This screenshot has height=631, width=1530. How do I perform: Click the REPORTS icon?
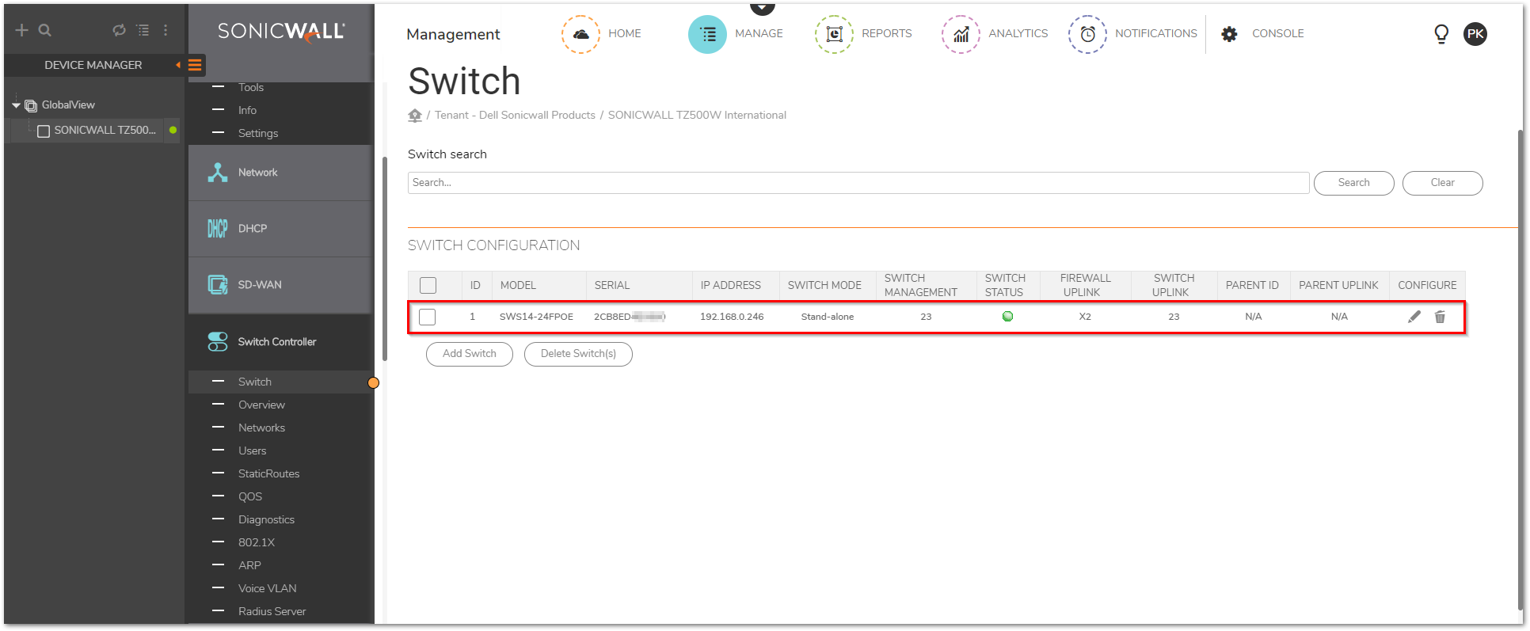click(834, 34)
